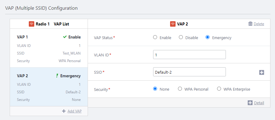Click the plus icon beside SSID field
This screenshot has height=120, width=275.
261,72
